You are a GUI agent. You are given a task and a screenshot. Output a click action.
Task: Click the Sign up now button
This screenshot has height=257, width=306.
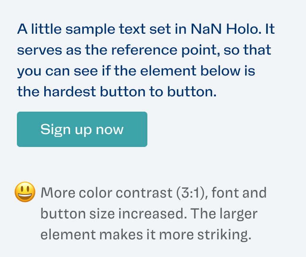(x=82, y=129)
